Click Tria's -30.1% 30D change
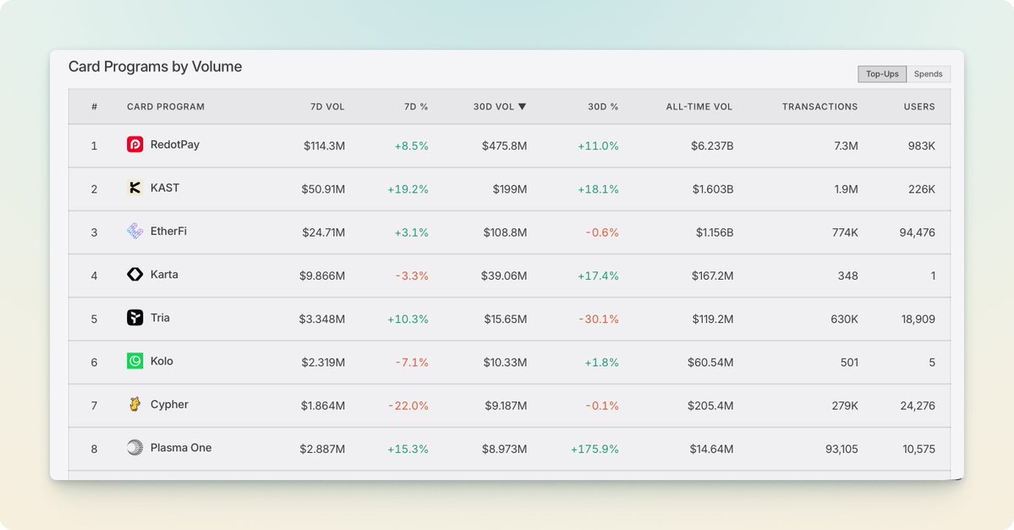This screenshot has width=1014, height=530. tap(598, 320)
